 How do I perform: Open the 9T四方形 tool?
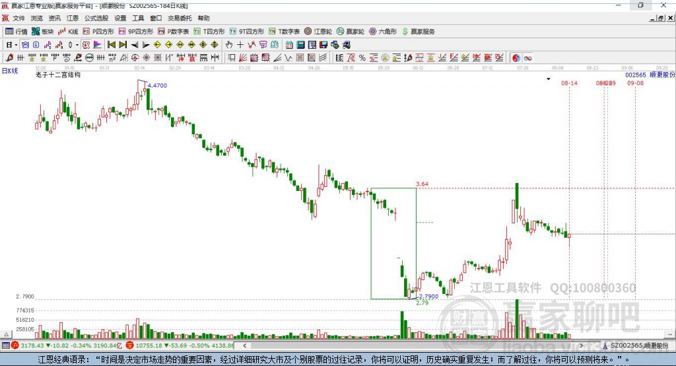pos(247,32)
